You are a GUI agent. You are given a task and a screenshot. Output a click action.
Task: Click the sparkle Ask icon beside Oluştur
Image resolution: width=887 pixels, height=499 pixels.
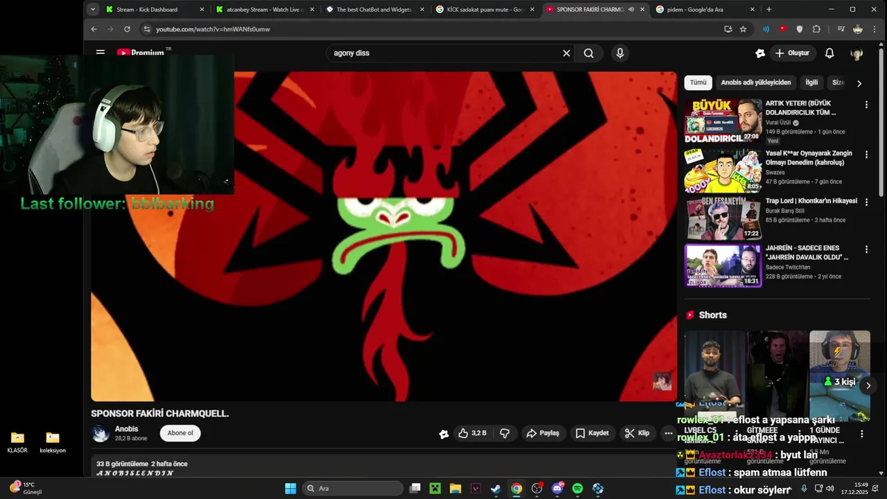pyautogui.click(x=760, y=53)
